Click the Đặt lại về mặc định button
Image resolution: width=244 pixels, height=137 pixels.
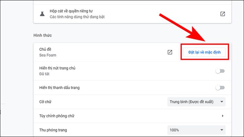(x=205, y=52)
